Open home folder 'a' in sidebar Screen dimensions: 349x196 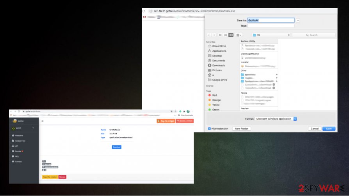pyautogui.click(x=211, y=75)
